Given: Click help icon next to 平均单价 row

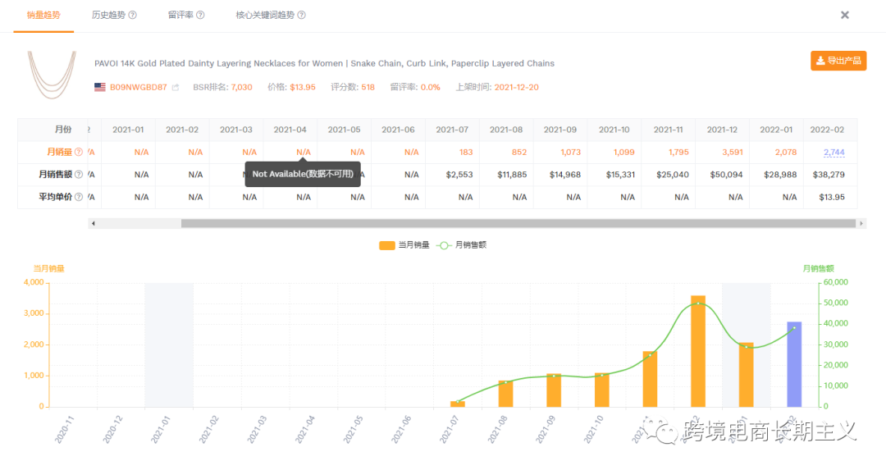Looking at the screenshot, I should point(79,197).
